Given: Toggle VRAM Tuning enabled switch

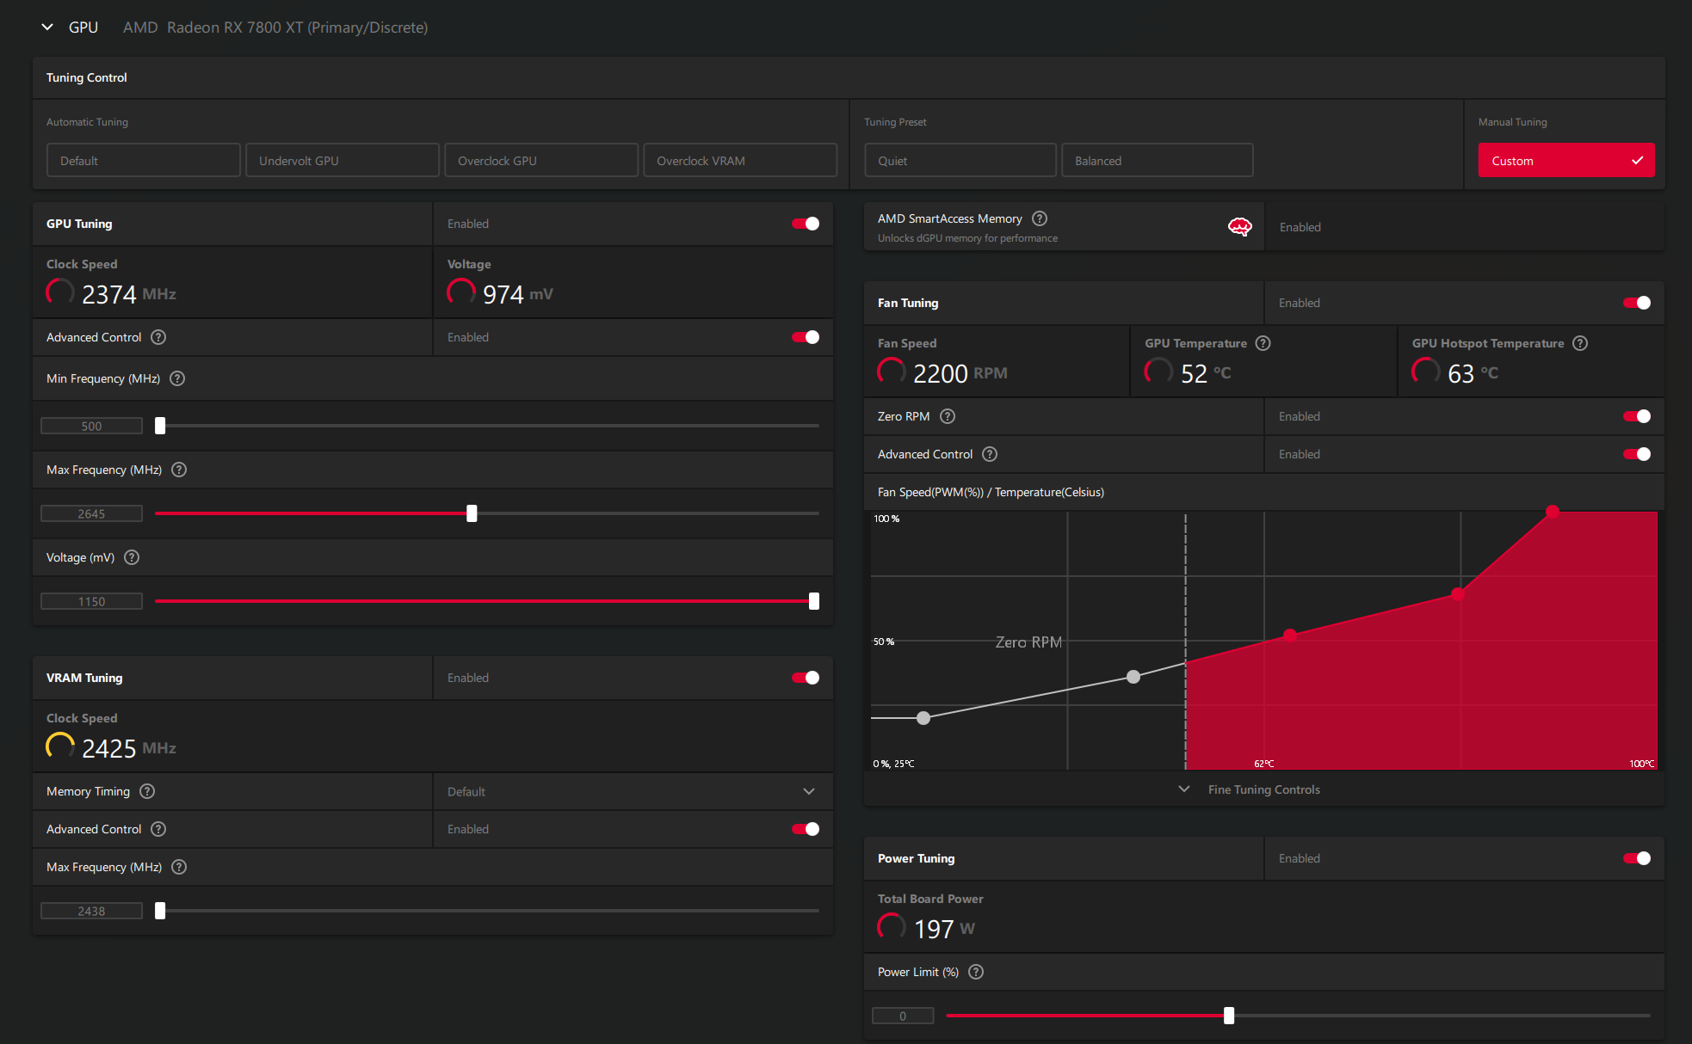Looking at the screenshot, I should click(x=806, y=678).
